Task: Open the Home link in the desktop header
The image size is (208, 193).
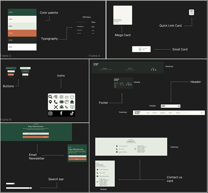Action: [x=148, y=113]
